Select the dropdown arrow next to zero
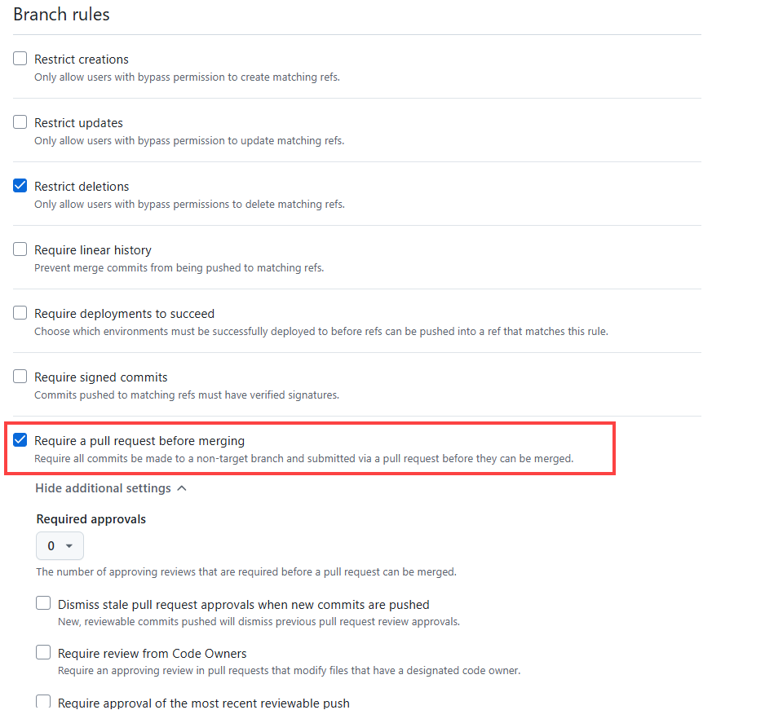The image size is (765, 710). (x=69, y=547)
